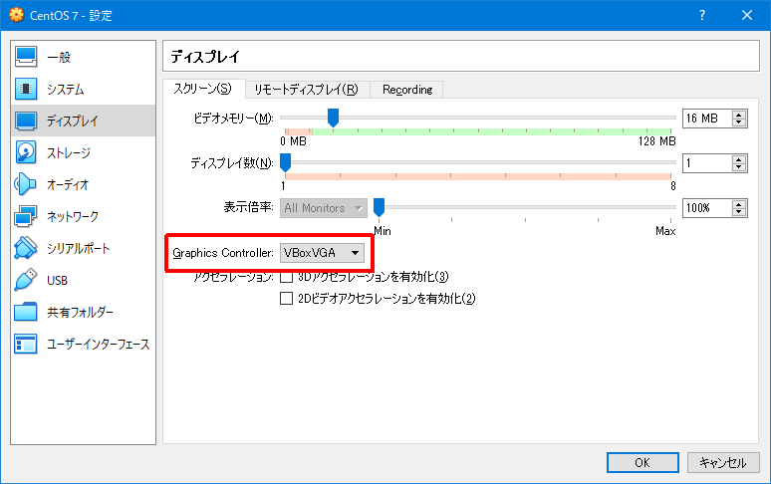Click the 共有フォルダー folder icon
Screen dimensions: 771x484
(26, 312)
